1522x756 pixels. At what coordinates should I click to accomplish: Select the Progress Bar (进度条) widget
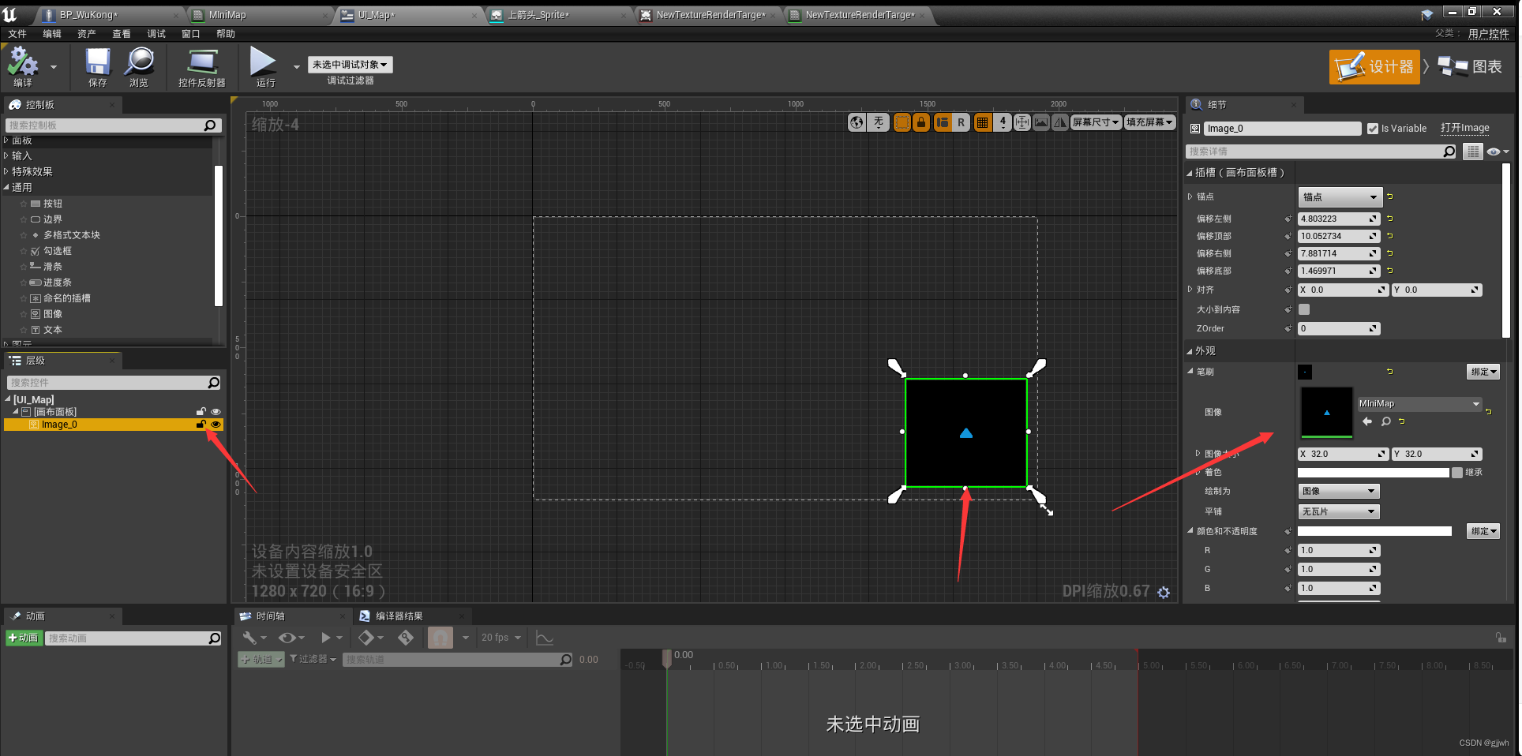pyautogui.click(x=58, y=283)
